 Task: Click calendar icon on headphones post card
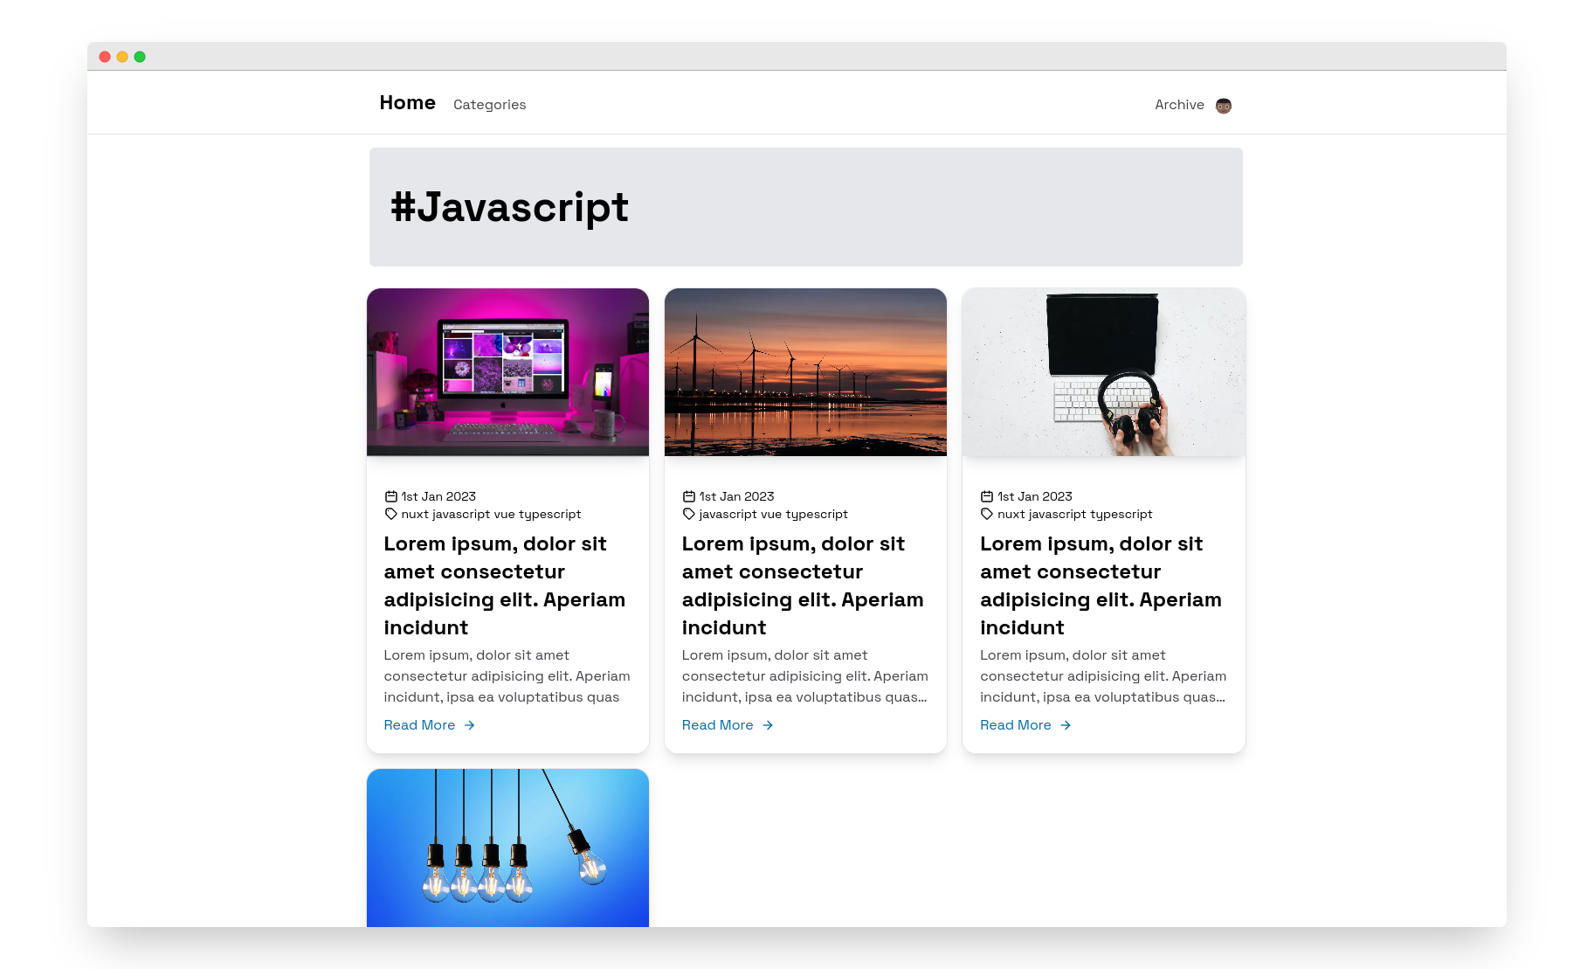tap(987, 496)
